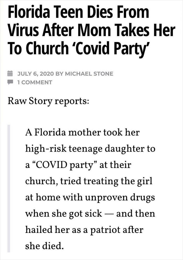Click headline line "To Church 'Covid Party'"
The image size is (183, 260).
[77, 49]
